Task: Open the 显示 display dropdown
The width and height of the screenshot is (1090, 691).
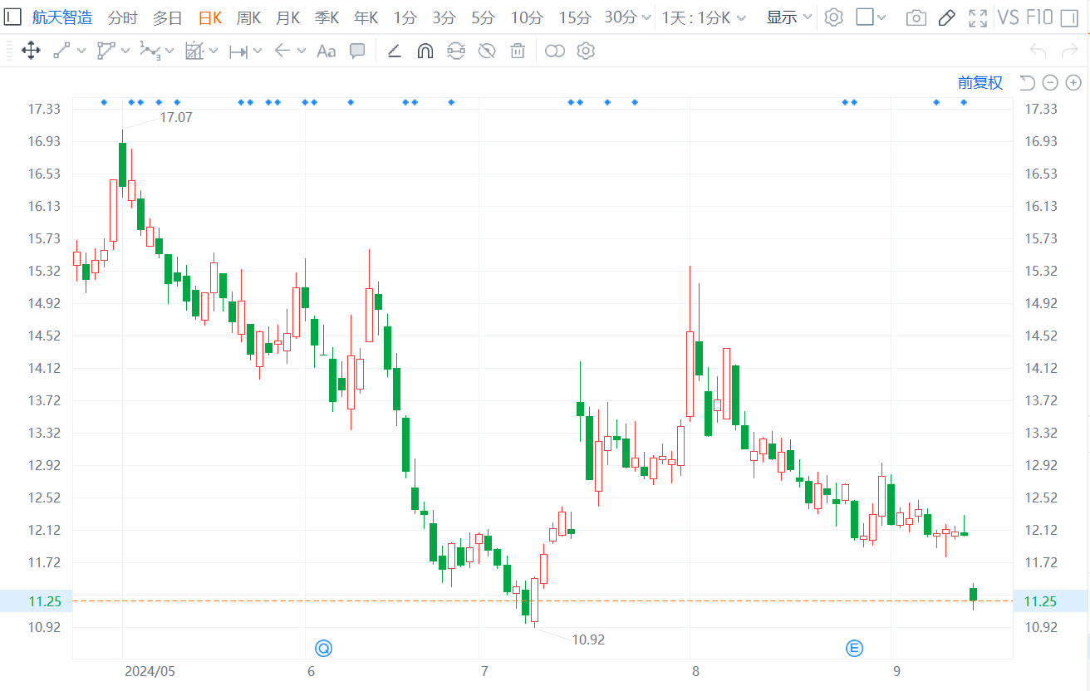Action: point(789,17)
